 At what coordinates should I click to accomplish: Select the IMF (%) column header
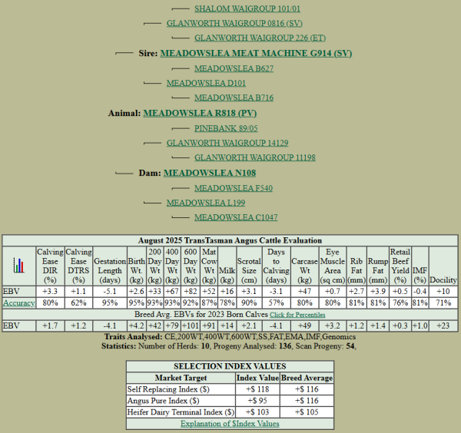coord(420,266)
